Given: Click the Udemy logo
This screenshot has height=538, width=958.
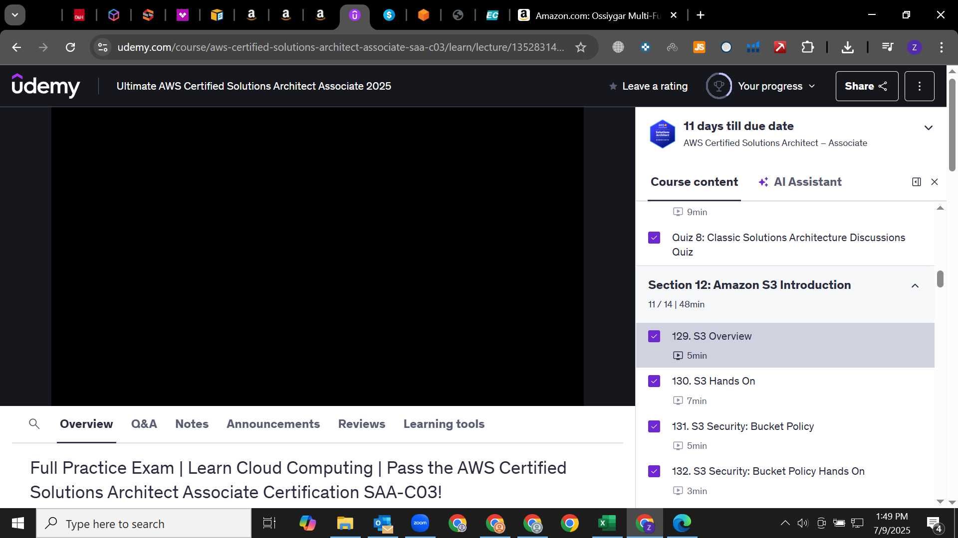Looking at the screenshot, I should tap(45, 86).
